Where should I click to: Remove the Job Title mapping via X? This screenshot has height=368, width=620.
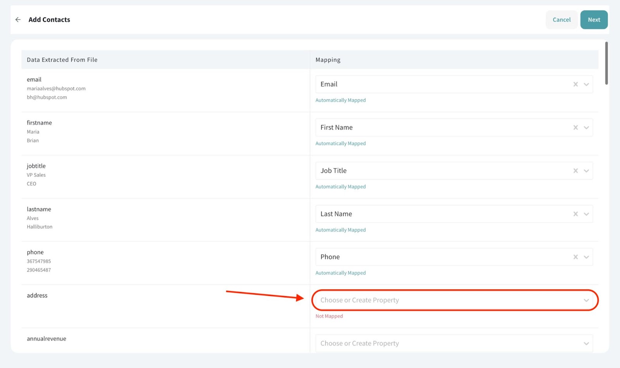575,171
